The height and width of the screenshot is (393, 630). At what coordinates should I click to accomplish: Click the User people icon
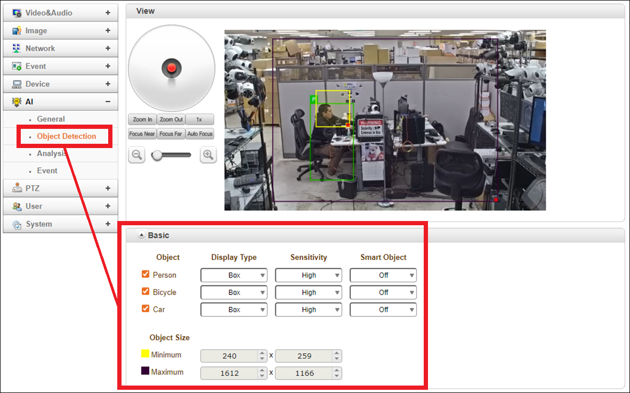[17, 206]
